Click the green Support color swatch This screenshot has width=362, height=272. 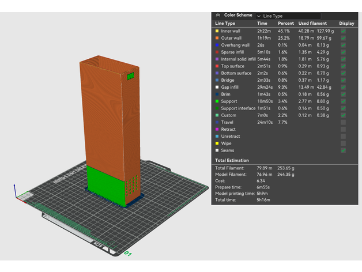pyautogui.click(x=217, y=101)
